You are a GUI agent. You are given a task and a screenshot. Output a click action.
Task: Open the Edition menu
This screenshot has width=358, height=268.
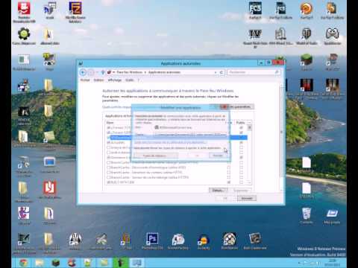tap(98, 80)
